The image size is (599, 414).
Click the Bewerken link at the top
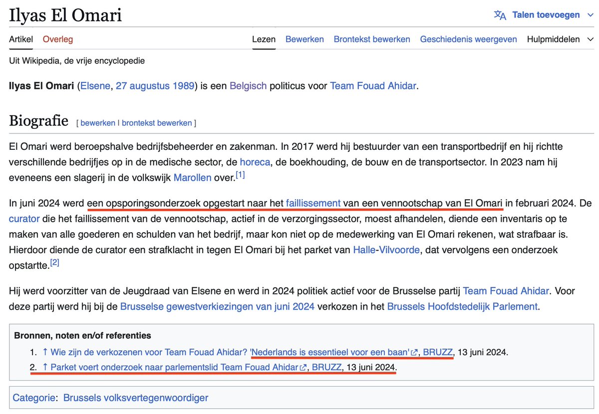tap(304, 39)
